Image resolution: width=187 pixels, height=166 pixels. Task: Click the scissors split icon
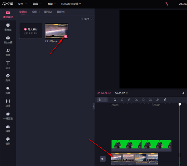pos(136,100)
